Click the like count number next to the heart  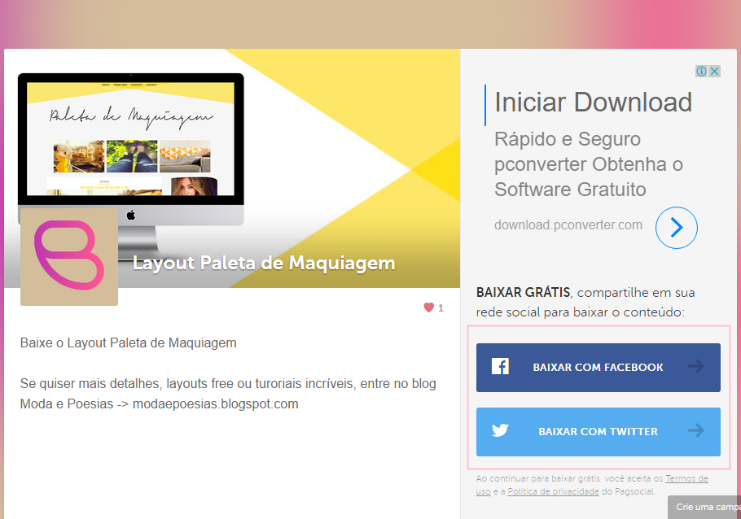pyautogui.click(x=441, y=307)
